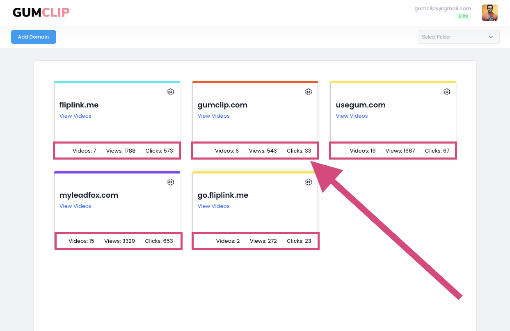
Task: Click "Clicks: 23" stat
Action: click(299, 241)
